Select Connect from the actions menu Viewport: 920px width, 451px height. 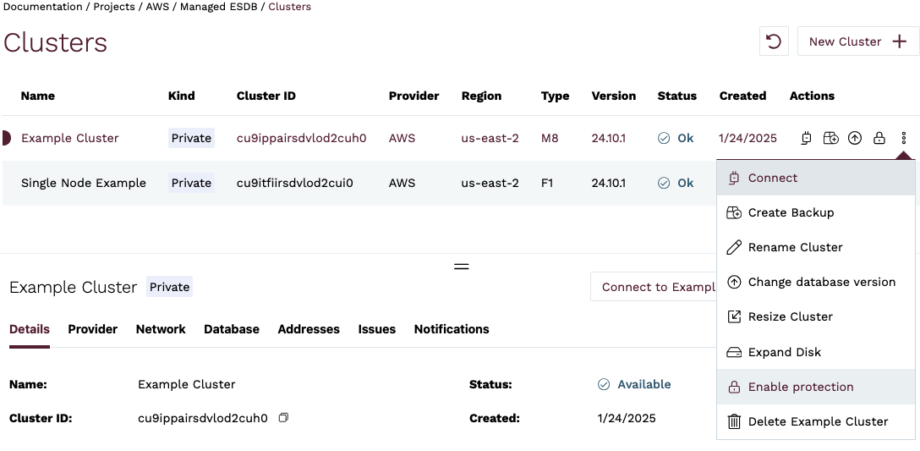(x=772, y=178)
